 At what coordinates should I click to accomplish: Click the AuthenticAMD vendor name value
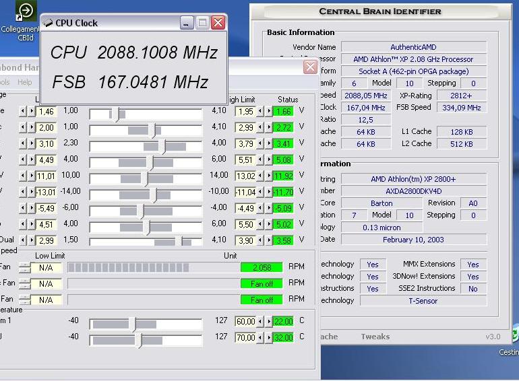414,47
